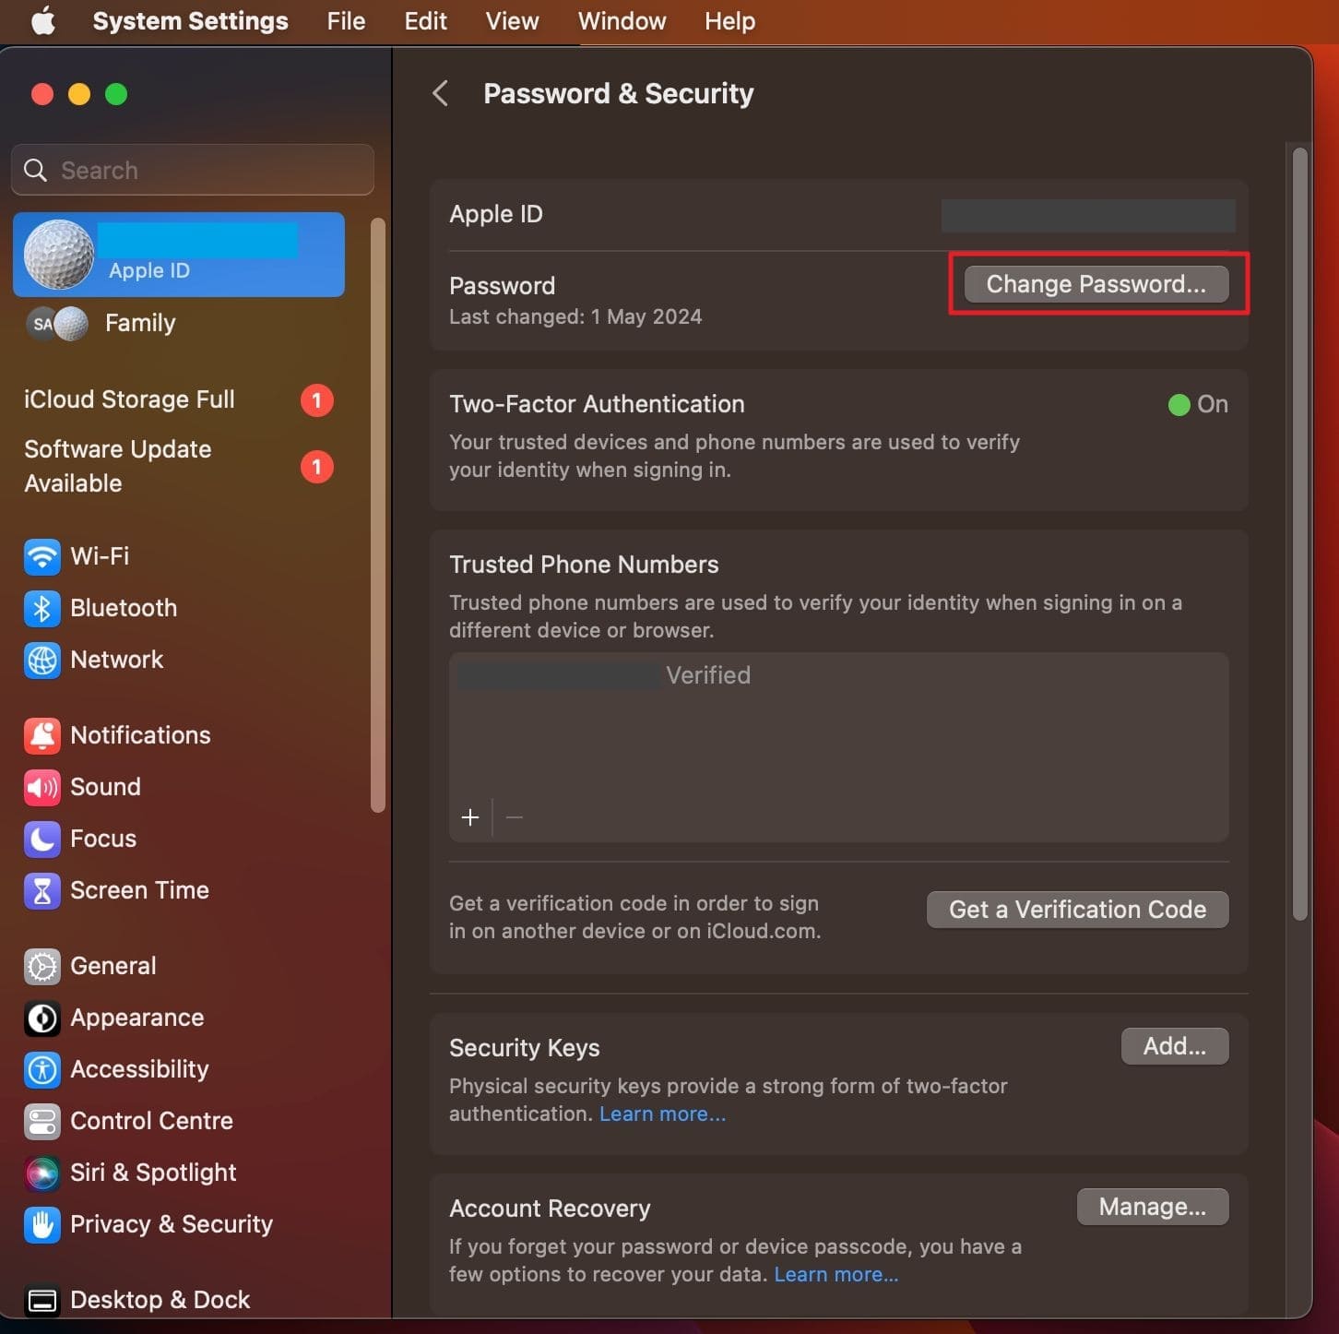
Task: Open the View menu
Action: [513, 20]
